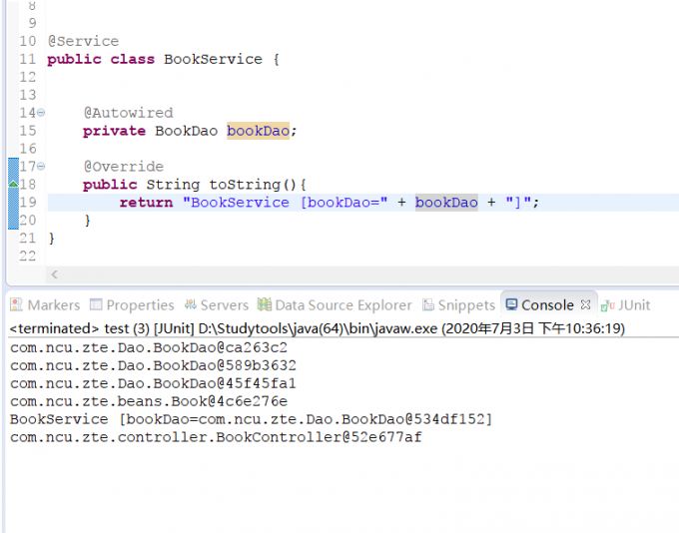
Task: Open the Servers tab
Action: [x=224, y=305]
